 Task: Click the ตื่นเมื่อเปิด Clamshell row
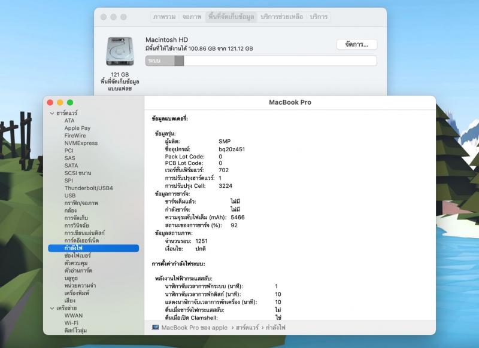click(x=223, y=318)
